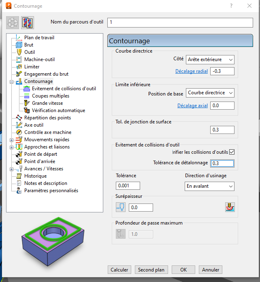Expand the Mouvements rapides tree node
This screenshot has width=260, height=282.
11,140
